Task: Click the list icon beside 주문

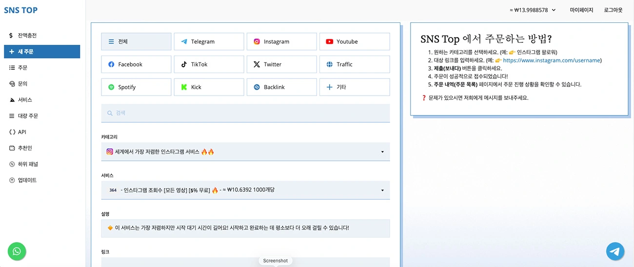Action: click(x=12, y=68)
